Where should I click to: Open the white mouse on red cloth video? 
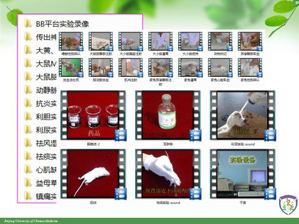point(93,174)
